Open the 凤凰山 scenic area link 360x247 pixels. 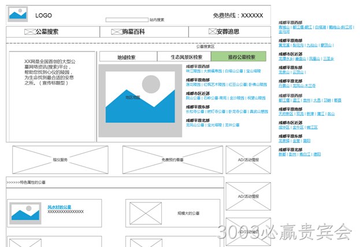(314, 59)
